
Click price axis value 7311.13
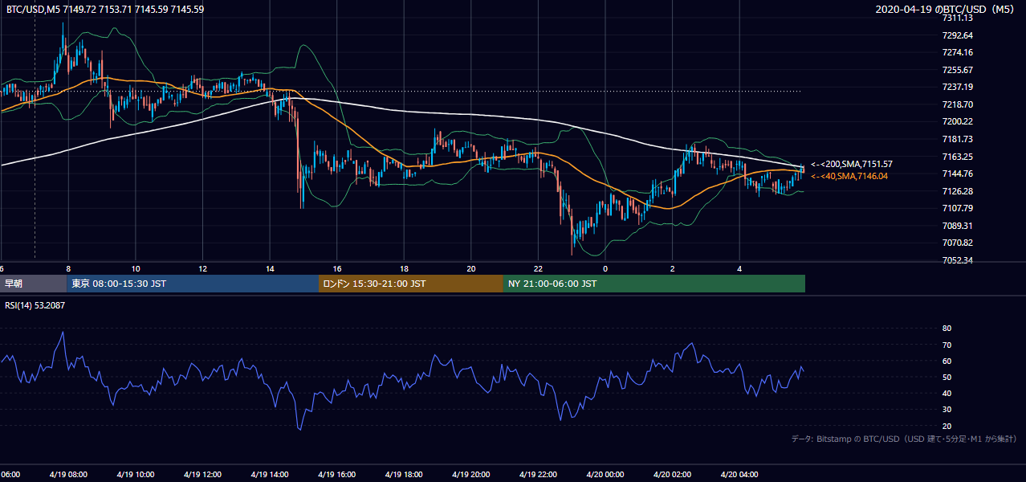957,18
